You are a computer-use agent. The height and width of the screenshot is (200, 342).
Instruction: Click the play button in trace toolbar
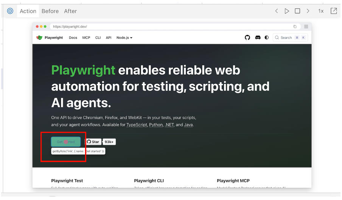[x=287, y=11]
